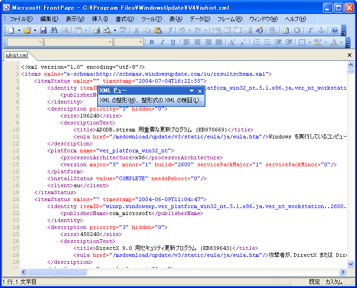Click the Find binoculars icon

[54, 30]
